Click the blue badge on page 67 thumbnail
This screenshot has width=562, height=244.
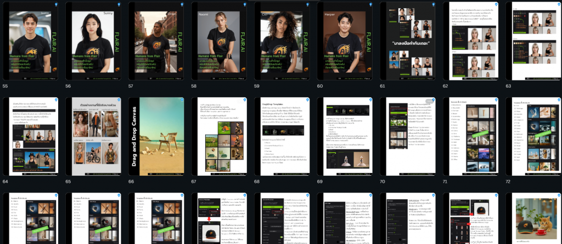pyautogui.click(x=244, y=101)
